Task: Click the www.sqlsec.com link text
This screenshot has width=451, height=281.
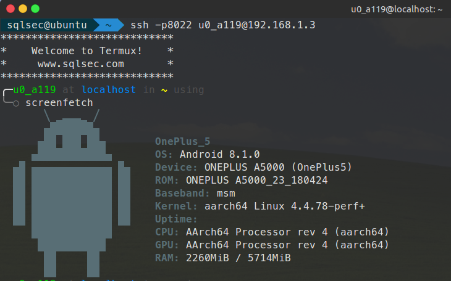Action: click(x=81, y=63)
